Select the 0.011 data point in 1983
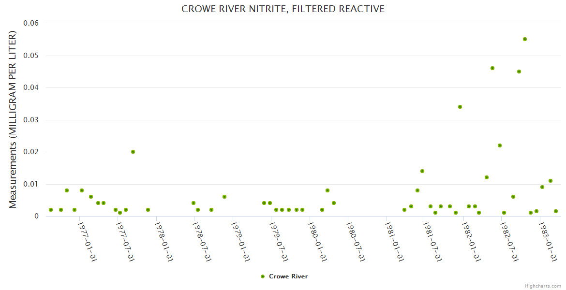 pos(551,181)
